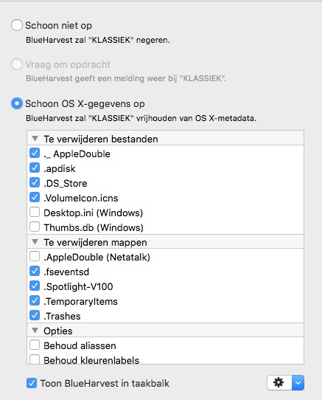Click the gear action button
Viewport: 322px width, 400px height.
coord(279,382)
